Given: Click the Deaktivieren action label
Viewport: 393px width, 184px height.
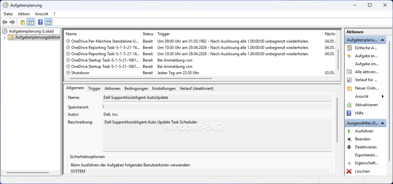Looking at the screenshot, I should (x=366, y=147).
